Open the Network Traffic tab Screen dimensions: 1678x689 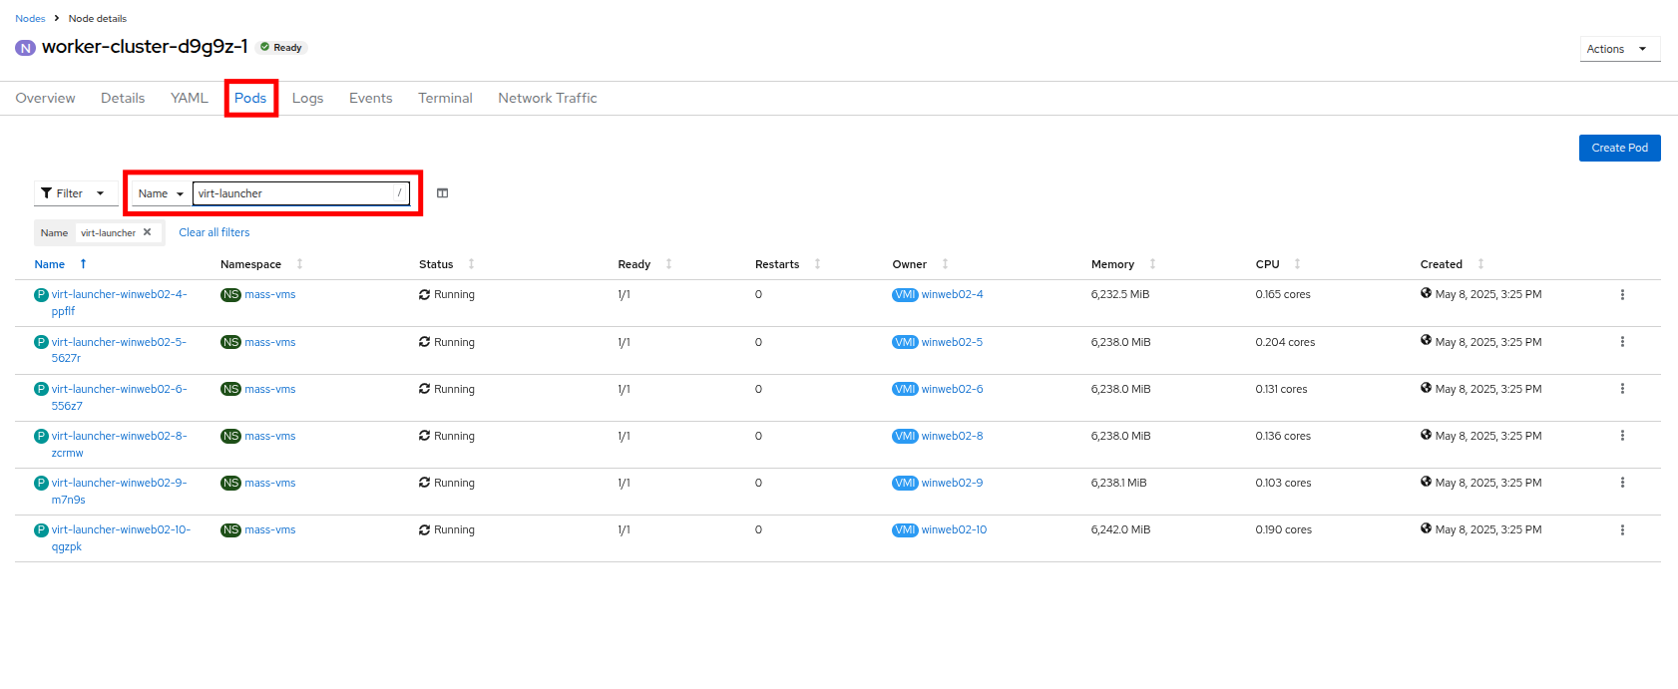pos(547,98)
